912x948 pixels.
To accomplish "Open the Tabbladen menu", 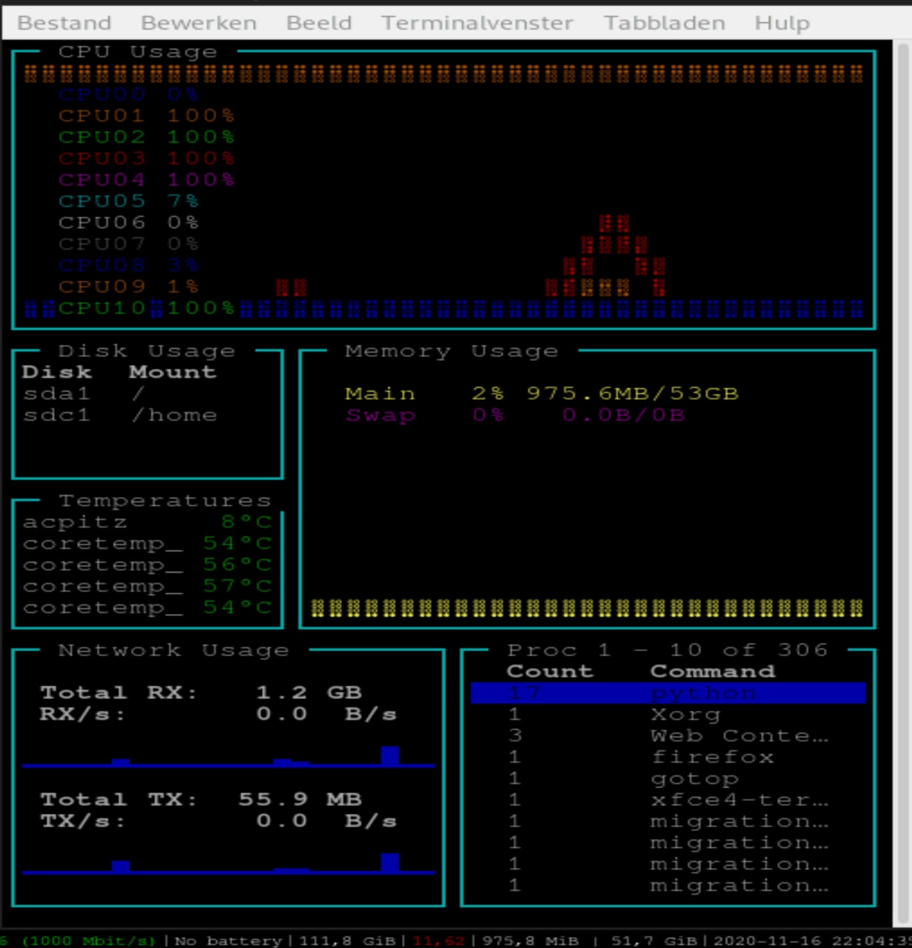I will click(664, 23).
